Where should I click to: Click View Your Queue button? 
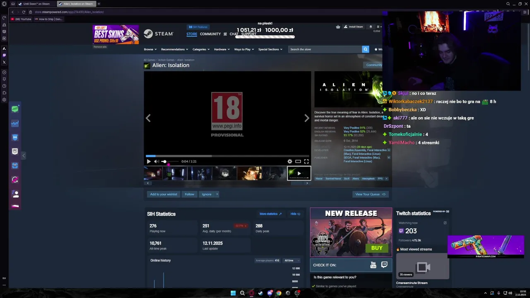point(370,194)
